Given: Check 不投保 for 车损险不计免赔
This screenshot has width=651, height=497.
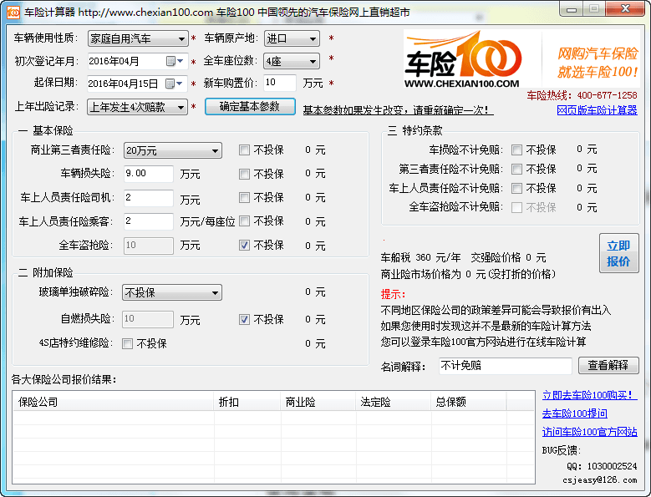Looking at the screenshot, I should point(516,150).
